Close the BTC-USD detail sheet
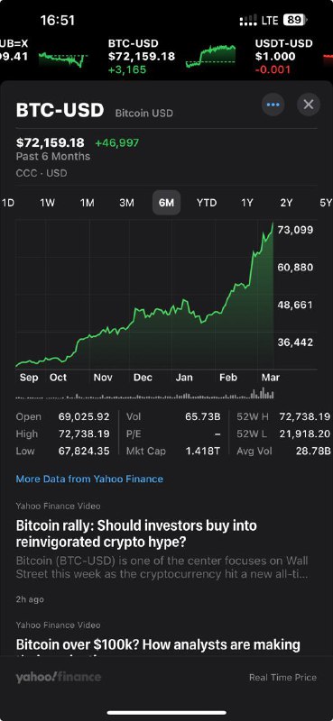 (309, 105)
